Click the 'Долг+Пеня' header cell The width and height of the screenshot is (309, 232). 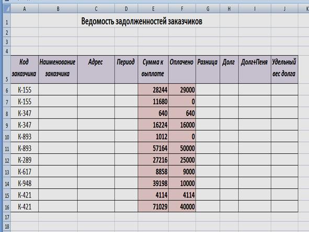pos(255,69)
